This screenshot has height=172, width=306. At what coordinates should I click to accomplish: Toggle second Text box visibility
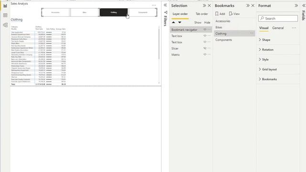coord(205,42)
